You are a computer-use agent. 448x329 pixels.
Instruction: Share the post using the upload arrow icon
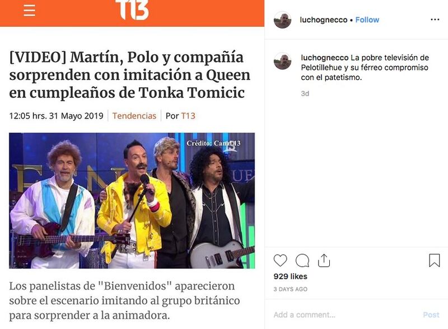click(x=324, y=260)
